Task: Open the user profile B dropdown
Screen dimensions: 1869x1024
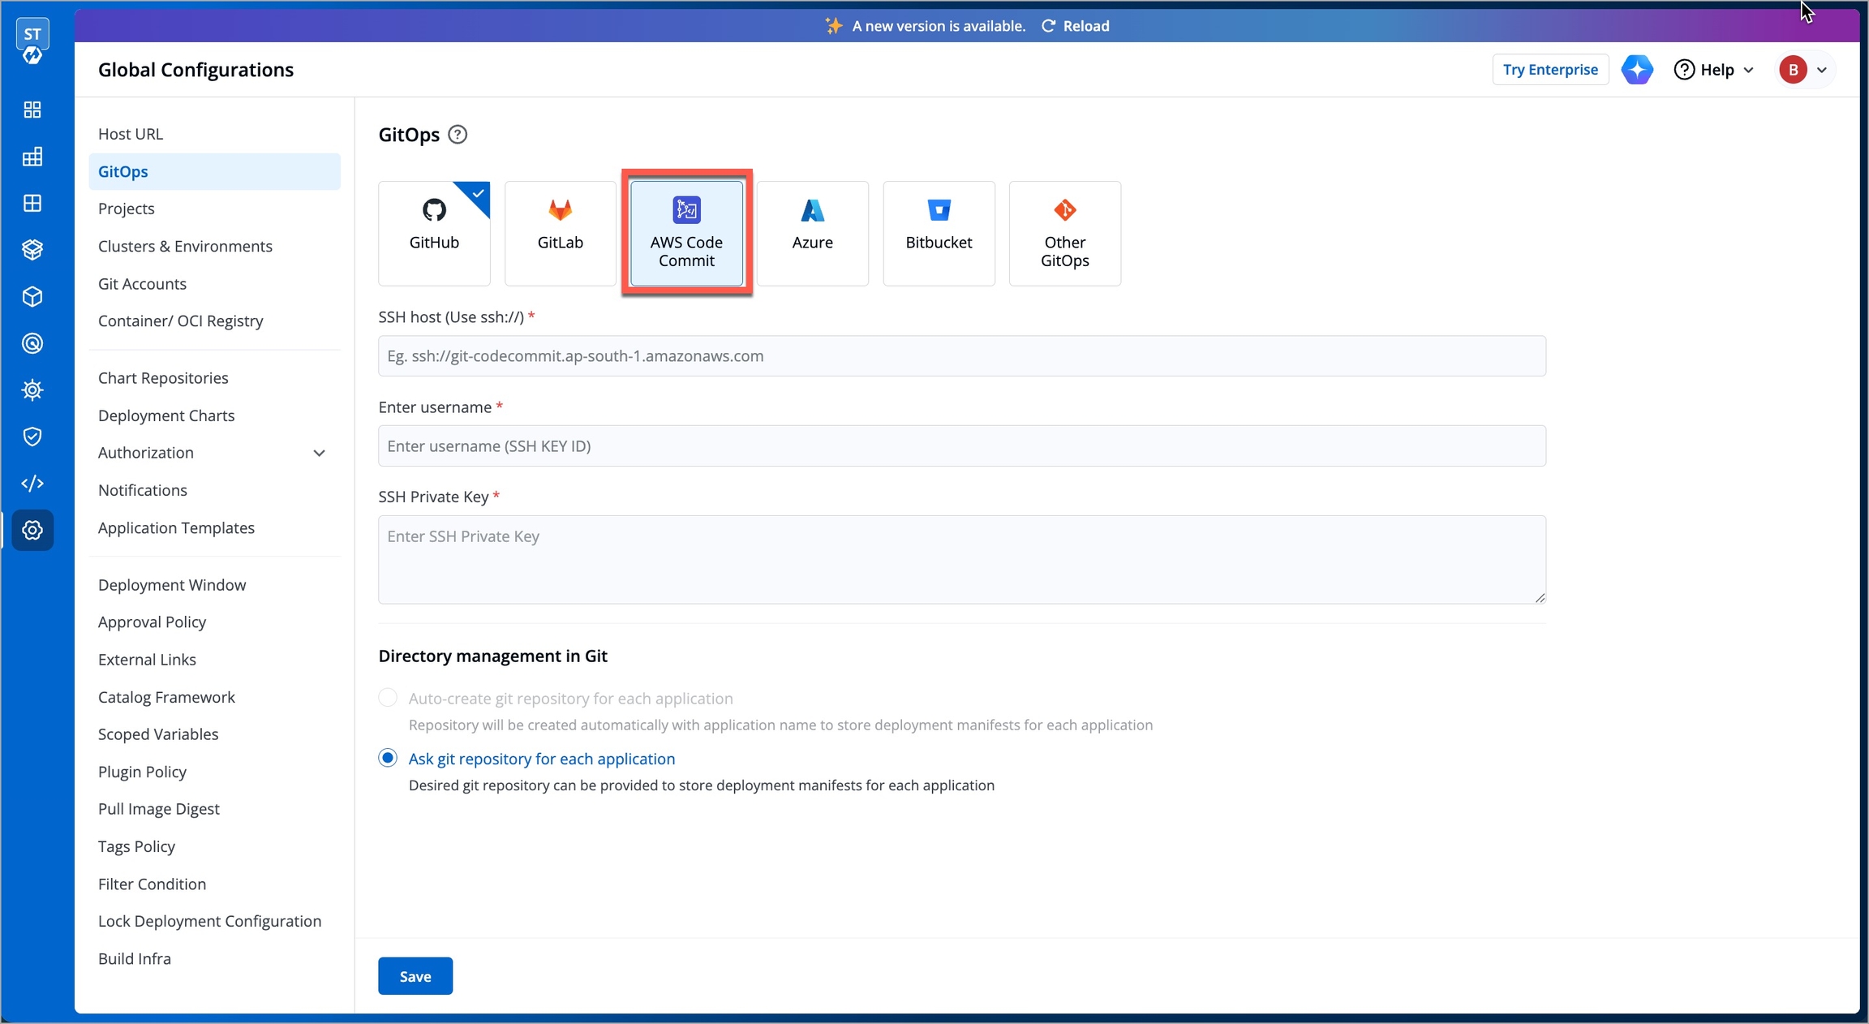Action: (1803, 70)
